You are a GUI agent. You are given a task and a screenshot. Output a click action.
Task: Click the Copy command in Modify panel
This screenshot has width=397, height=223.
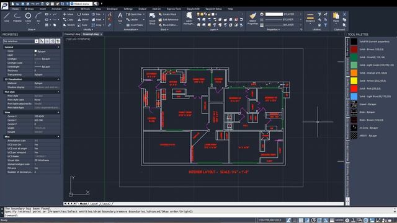pos(68,19)
